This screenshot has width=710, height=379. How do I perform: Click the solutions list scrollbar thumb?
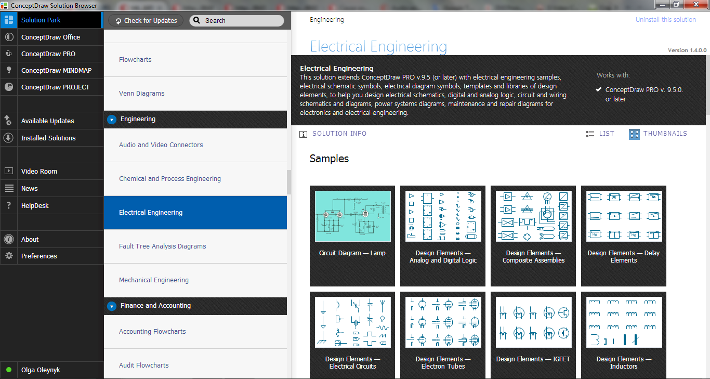pyautogui.click(x=289, y=182)
